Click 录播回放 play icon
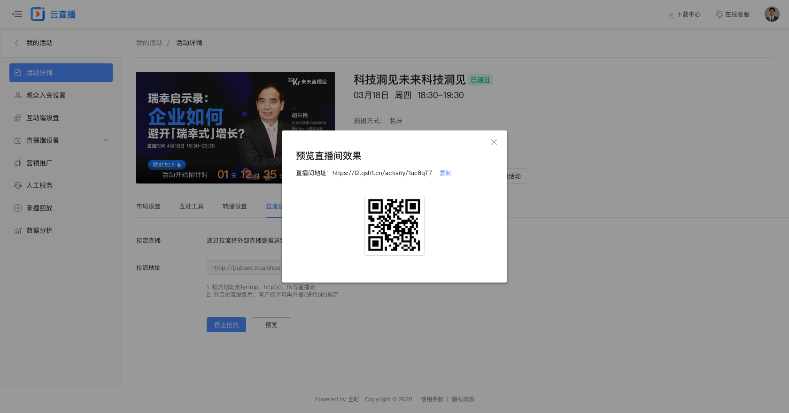The image size is (789, 413). click(x=18, y=208)
